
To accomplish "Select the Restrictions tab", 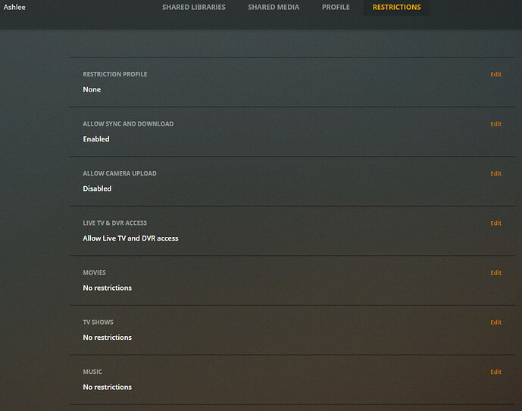I will (396, 7).
